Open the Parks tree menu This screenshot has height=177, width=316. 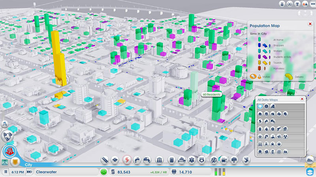pos(234,160)
